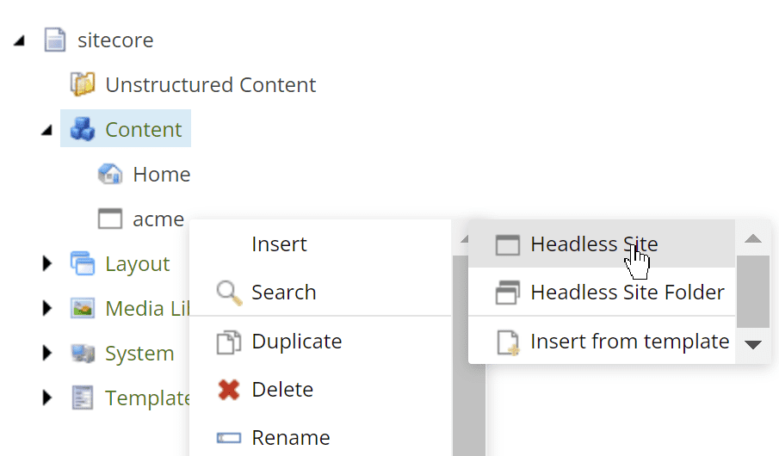Screen dimensions: 779x456
Task: Collapse the sitecore root node
Action: click(20, 40)
